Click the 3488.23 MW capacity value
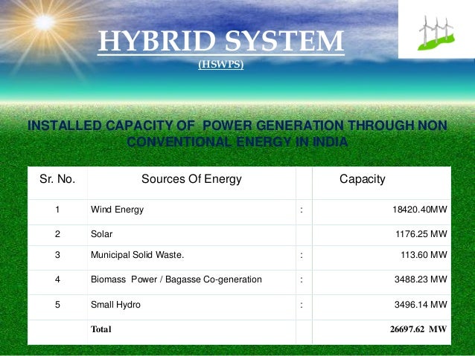This screenshot has width=475, height=356. click(x=421, y=279)
